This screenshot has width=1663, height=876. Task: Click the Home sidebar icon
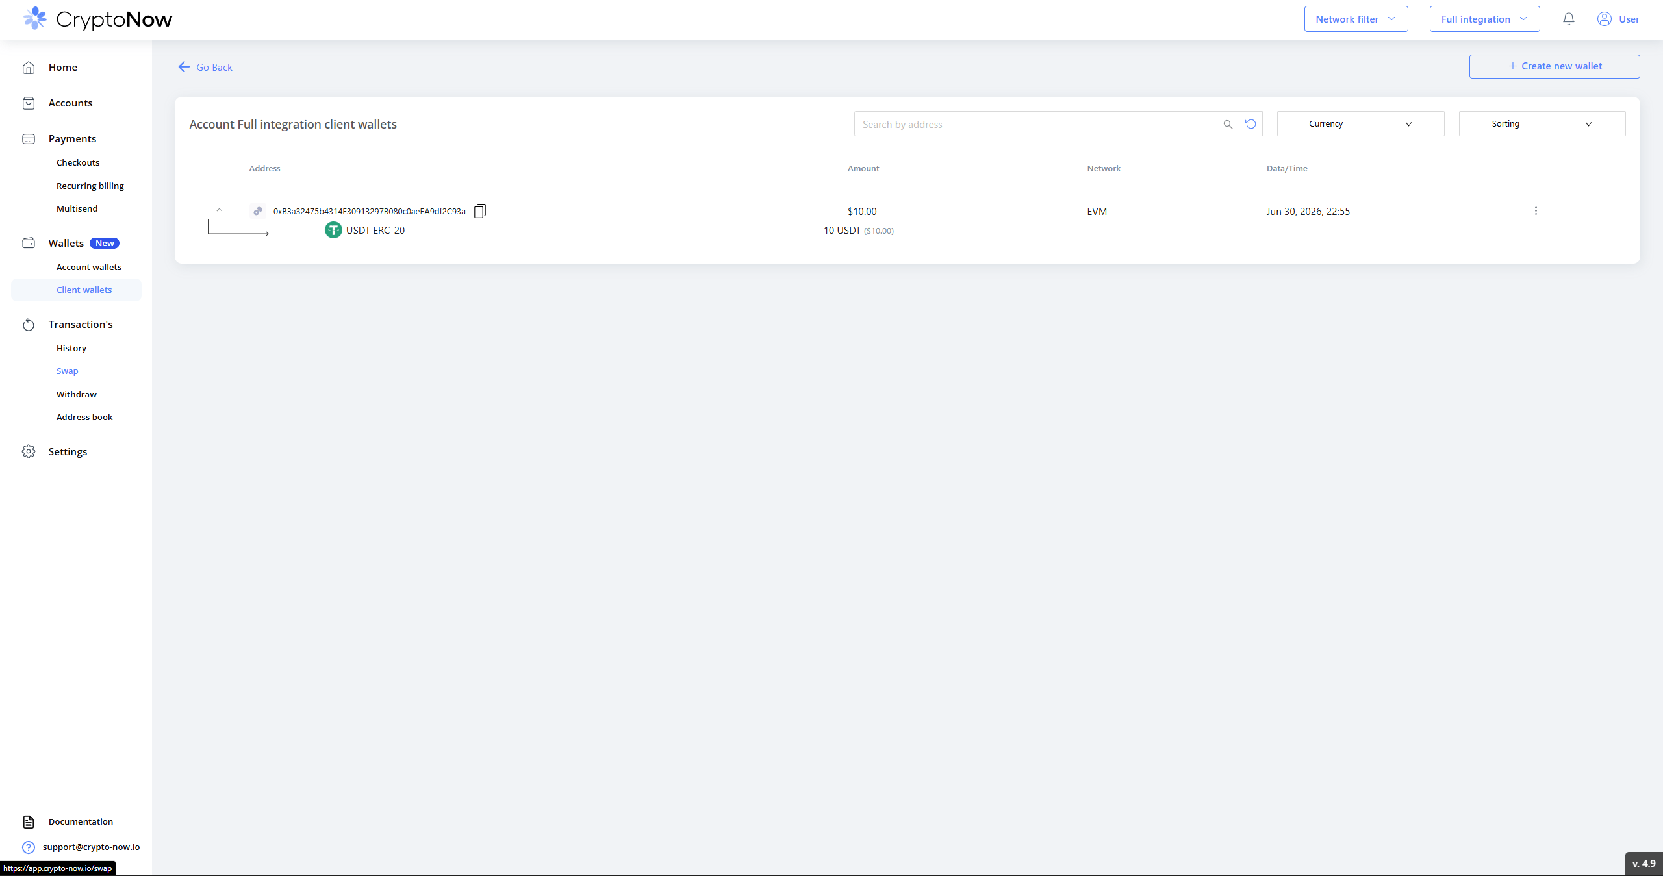click(x=29, y=68)
